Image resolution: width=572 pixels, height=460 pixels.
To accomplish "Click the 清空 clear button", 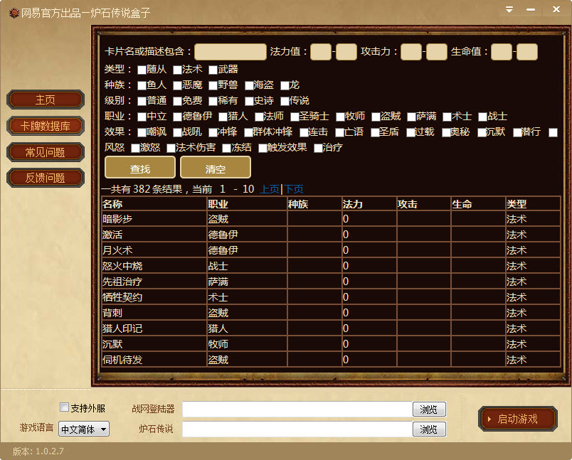I will [216, 167].
